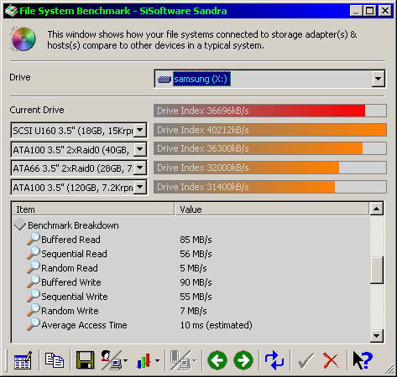Click the 7 MB/s value
Viewport: 397px width, 377px height.
(193, 311)
